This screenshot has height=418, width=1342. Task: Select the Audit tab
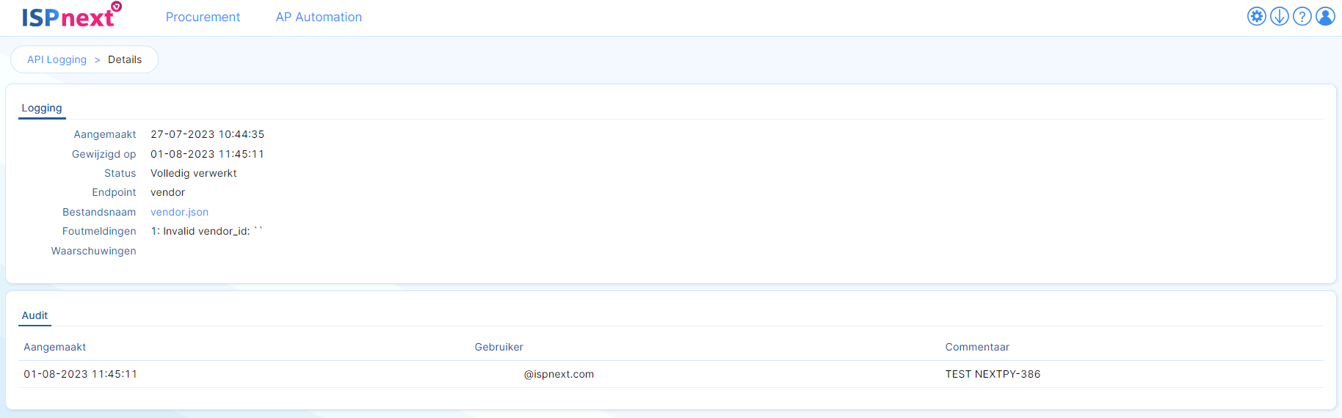tap(35, 315)
